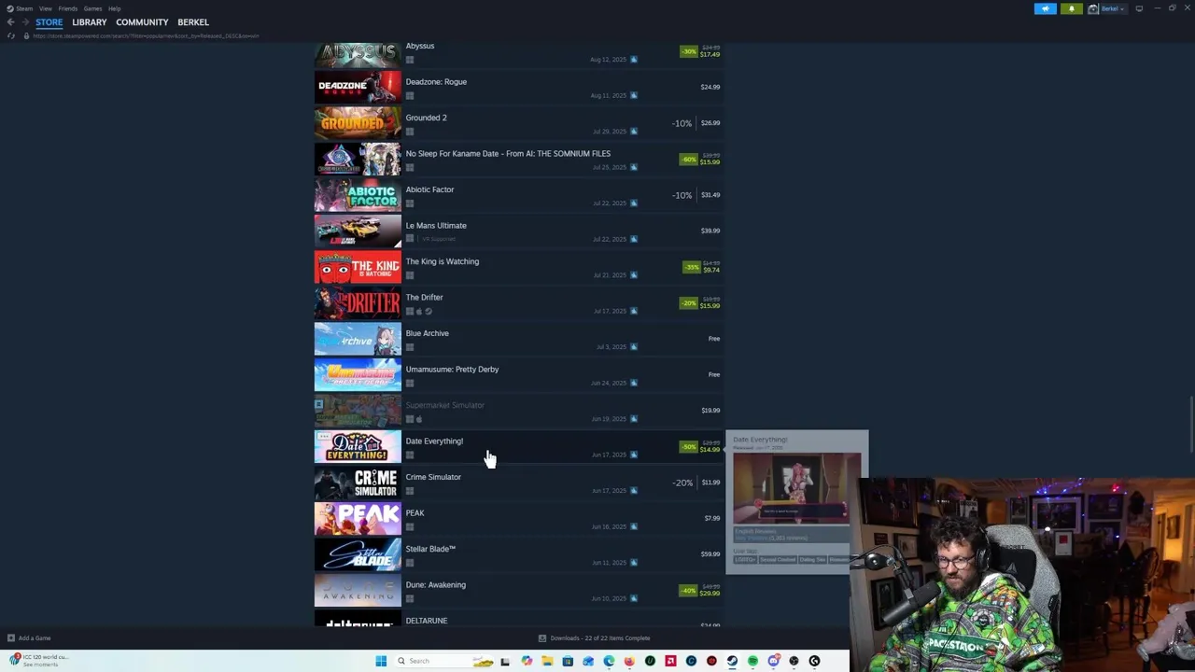Open Discord from the taskbar
Viewport: 1195px width, 672px height.
click(x=773, y=661)
